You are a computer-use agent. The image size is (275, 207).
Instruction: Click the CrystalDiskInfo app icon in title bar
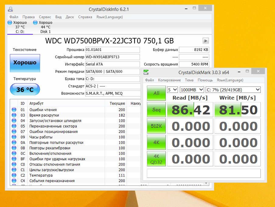(10, 9)
